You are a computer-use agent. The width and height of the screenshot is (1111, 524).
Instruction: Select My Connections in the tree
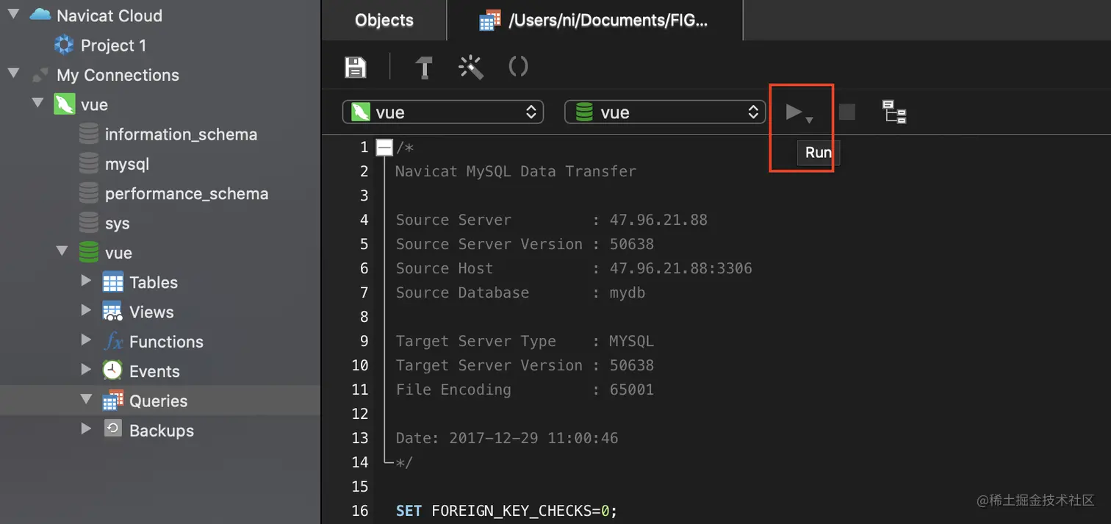[x=118, y=75]
